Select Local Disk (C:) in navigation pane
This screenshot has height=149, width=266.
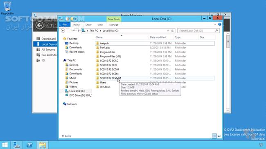[x=77, y=91]
